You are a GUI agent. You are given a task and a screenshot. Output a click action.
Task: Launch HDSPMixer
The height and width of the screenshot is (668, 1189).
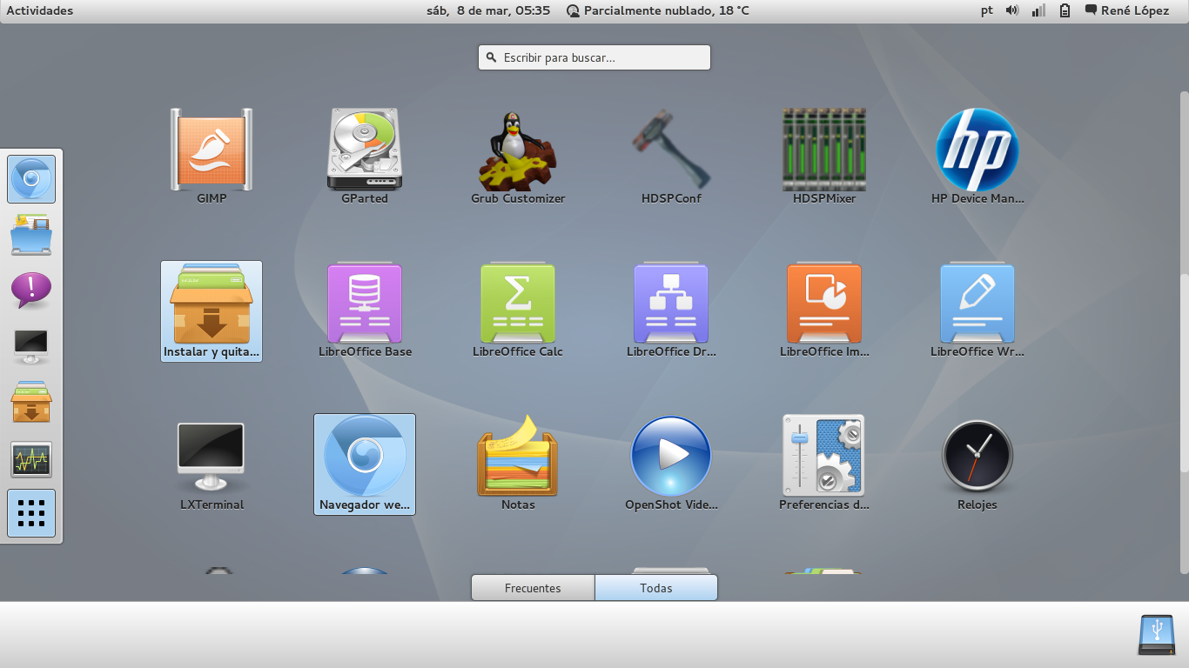[x=824, y=157]
